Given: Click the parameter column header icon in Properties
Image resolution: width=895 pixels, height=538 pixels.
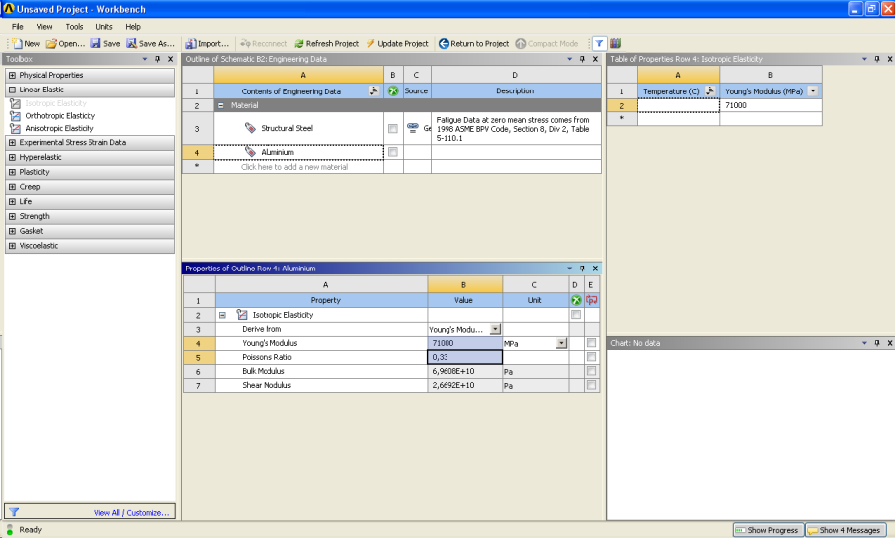Looking at the screenshot, I should point(592,300).
